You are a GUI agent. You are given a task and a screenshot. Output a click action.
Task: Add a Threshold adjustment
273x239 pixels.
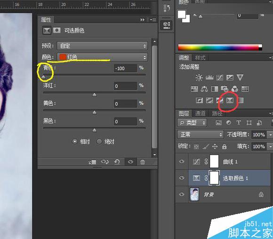[219, 100]
